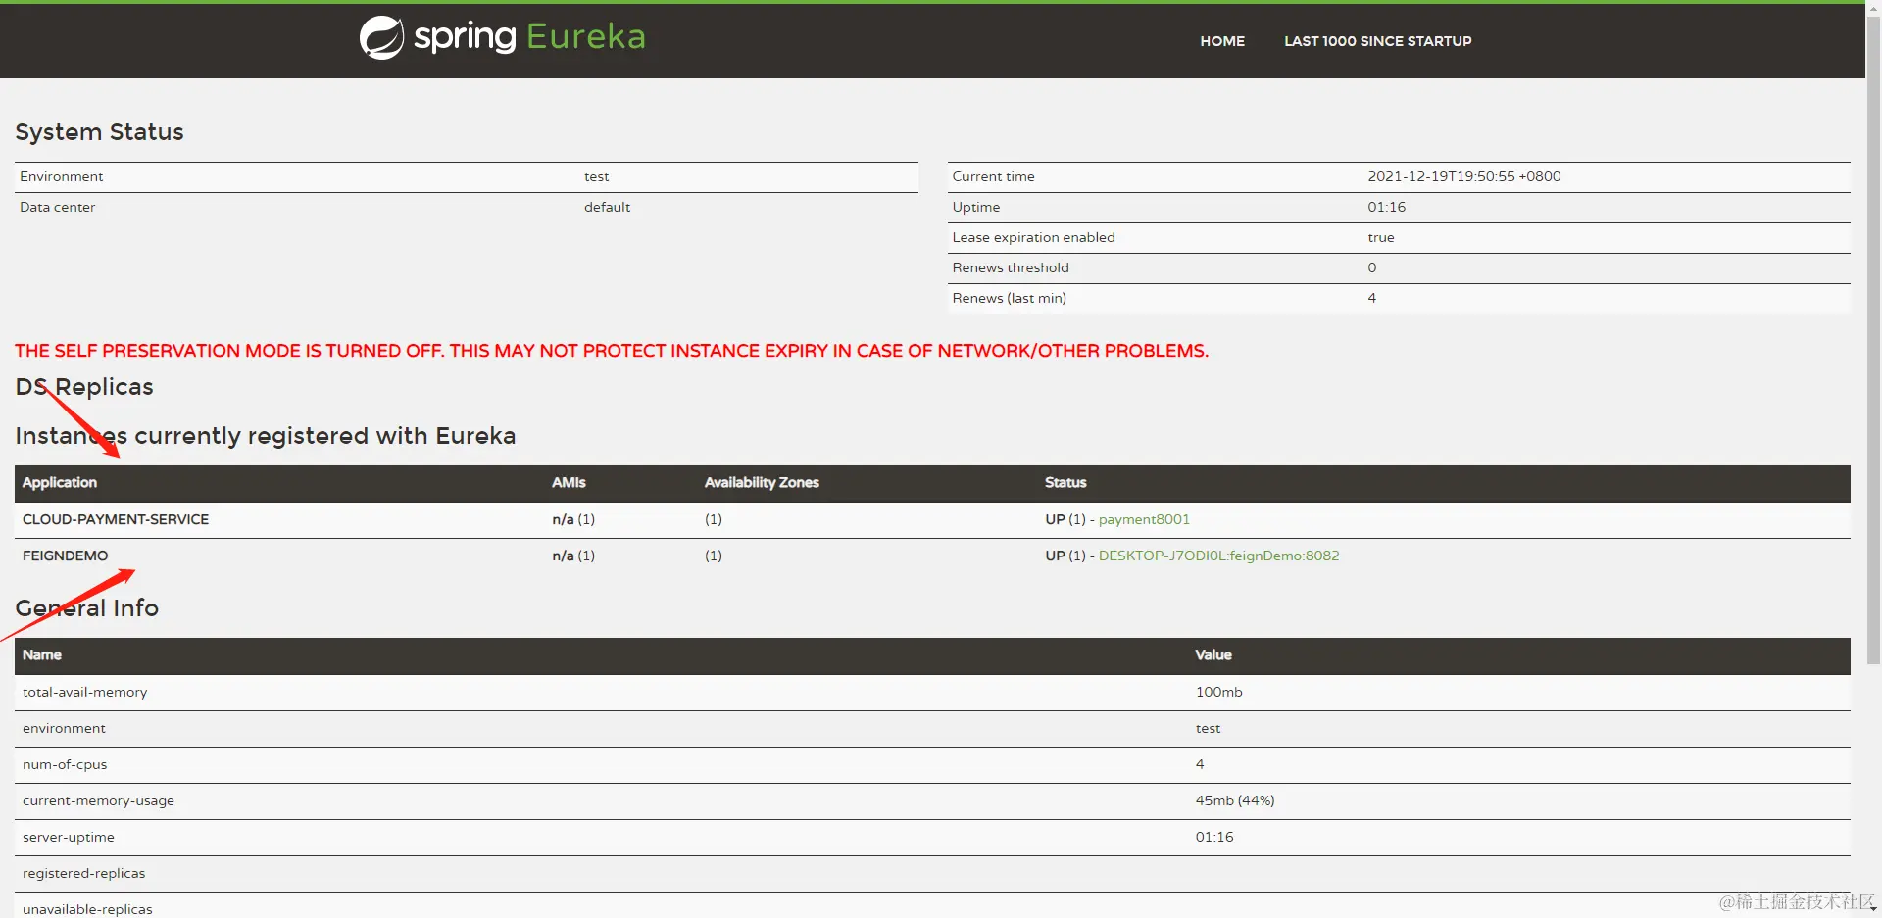
Task: Click the System Status heading
Action: pyautogui.click(x=99, y=132)
